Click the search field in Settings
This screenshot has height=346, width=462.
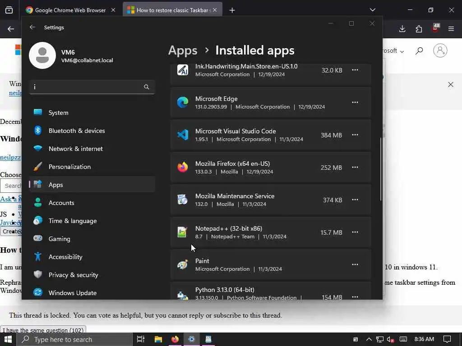pos(92,87)
